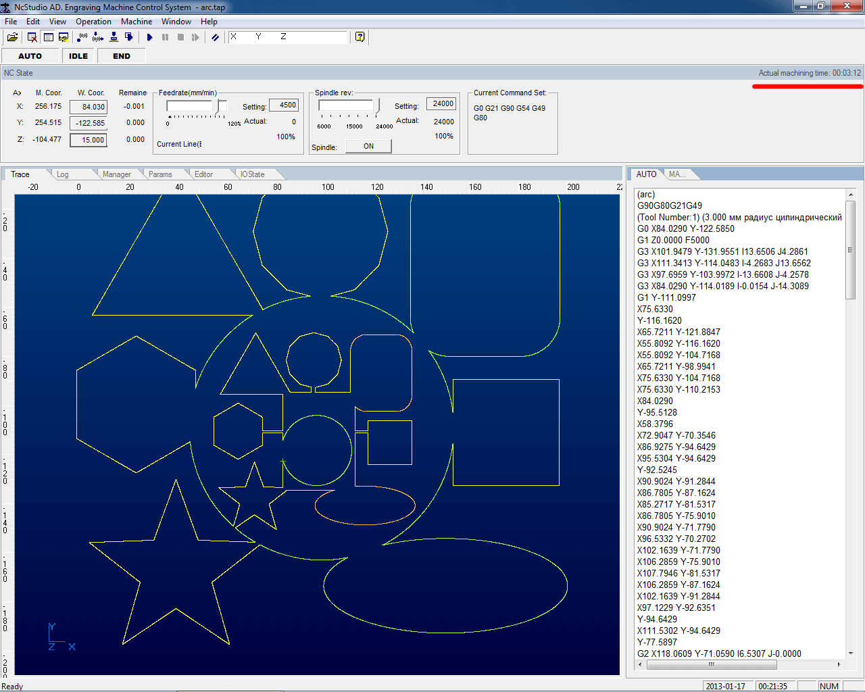Click the X work coordinate 84.030 field
Image resolution: width=865 pixels, height=692 pixels.
[x=89, y=107]
